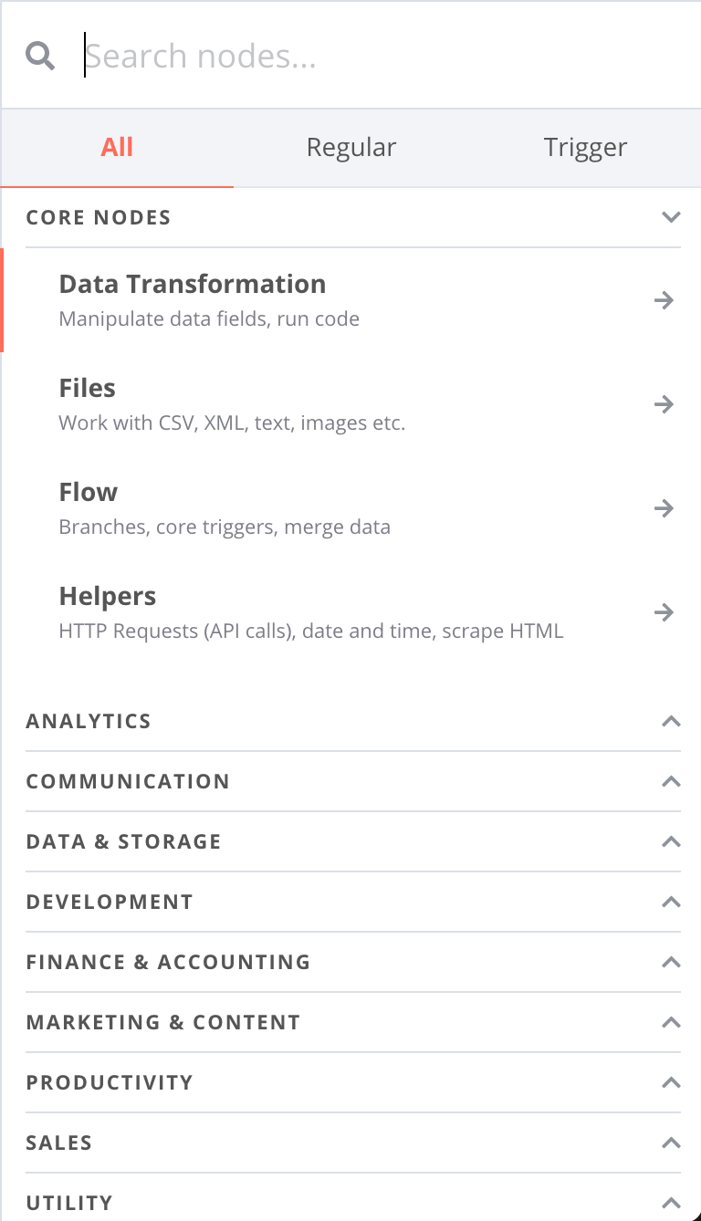
Task: Open the Helpers category entry
Action: pos(107,595)
